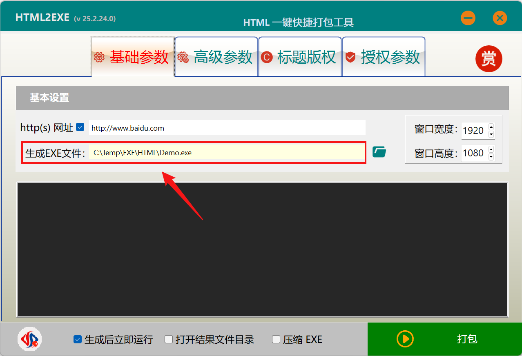
Task: Increase 窗口宽度 with up arrow
Action: [491, 127]
